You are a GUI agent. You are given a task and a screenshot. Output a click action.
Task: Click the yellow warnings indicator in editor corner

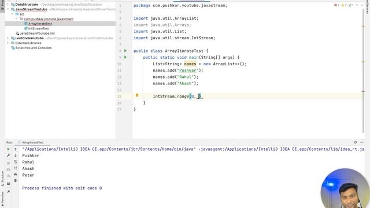click(344, 5)
